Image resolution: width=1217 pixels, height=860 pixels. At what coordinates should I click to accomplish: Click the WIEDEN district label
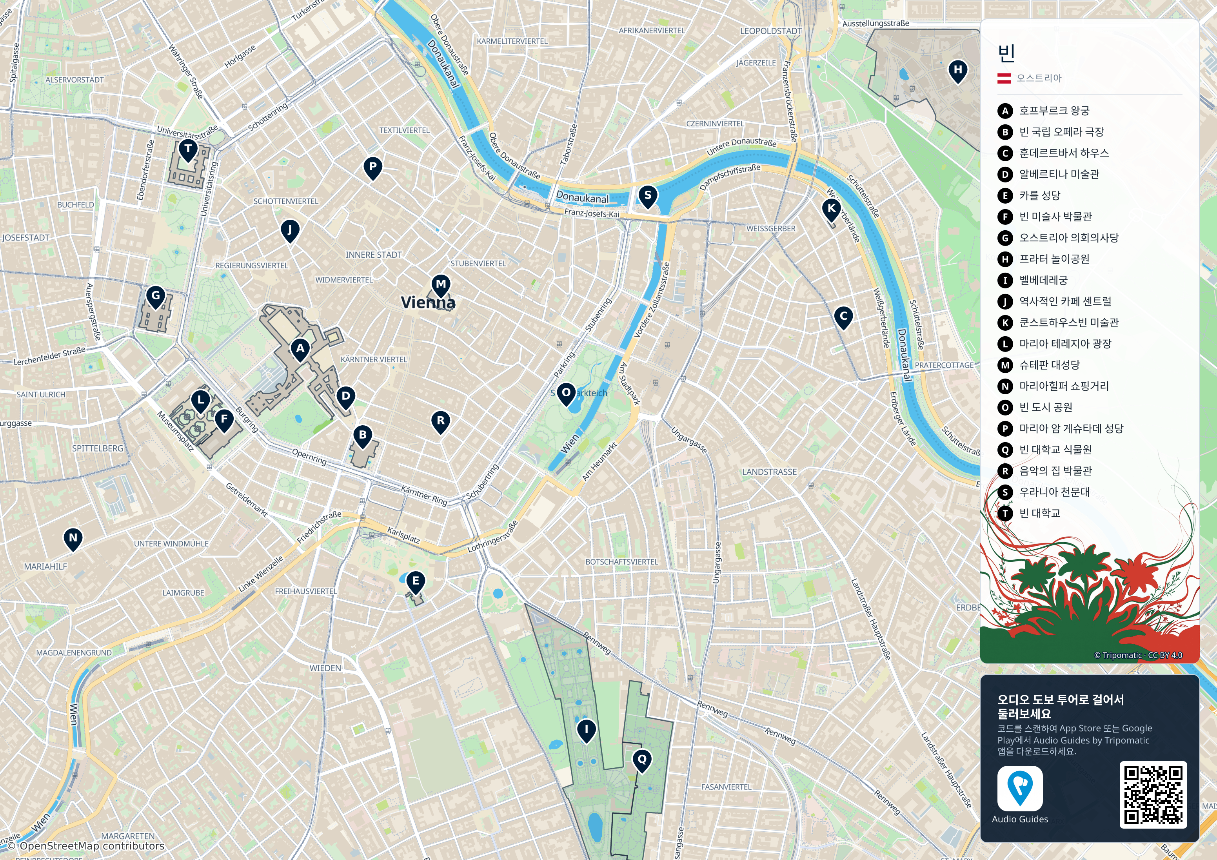pyautogui.click(x=325, y=669)
